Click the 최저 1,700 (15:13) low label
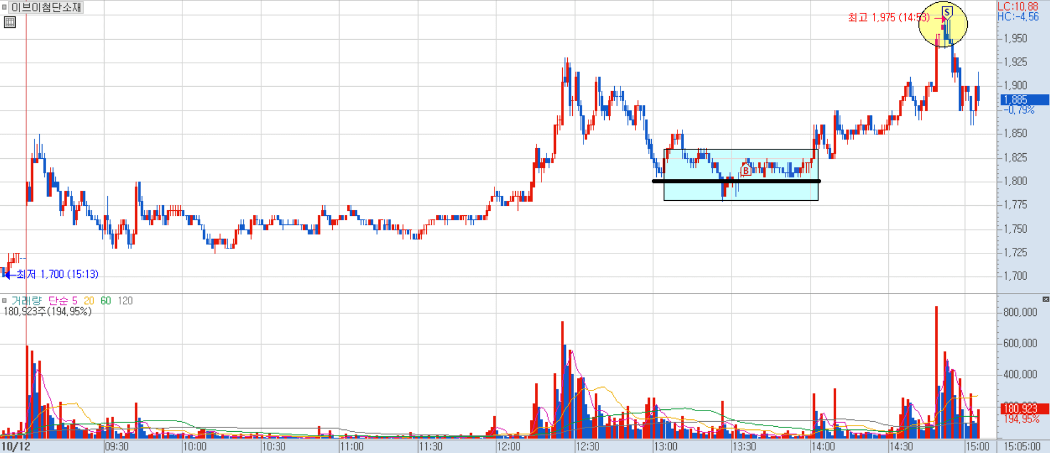This screenshot has height=453, width=1050. (57, 274)
